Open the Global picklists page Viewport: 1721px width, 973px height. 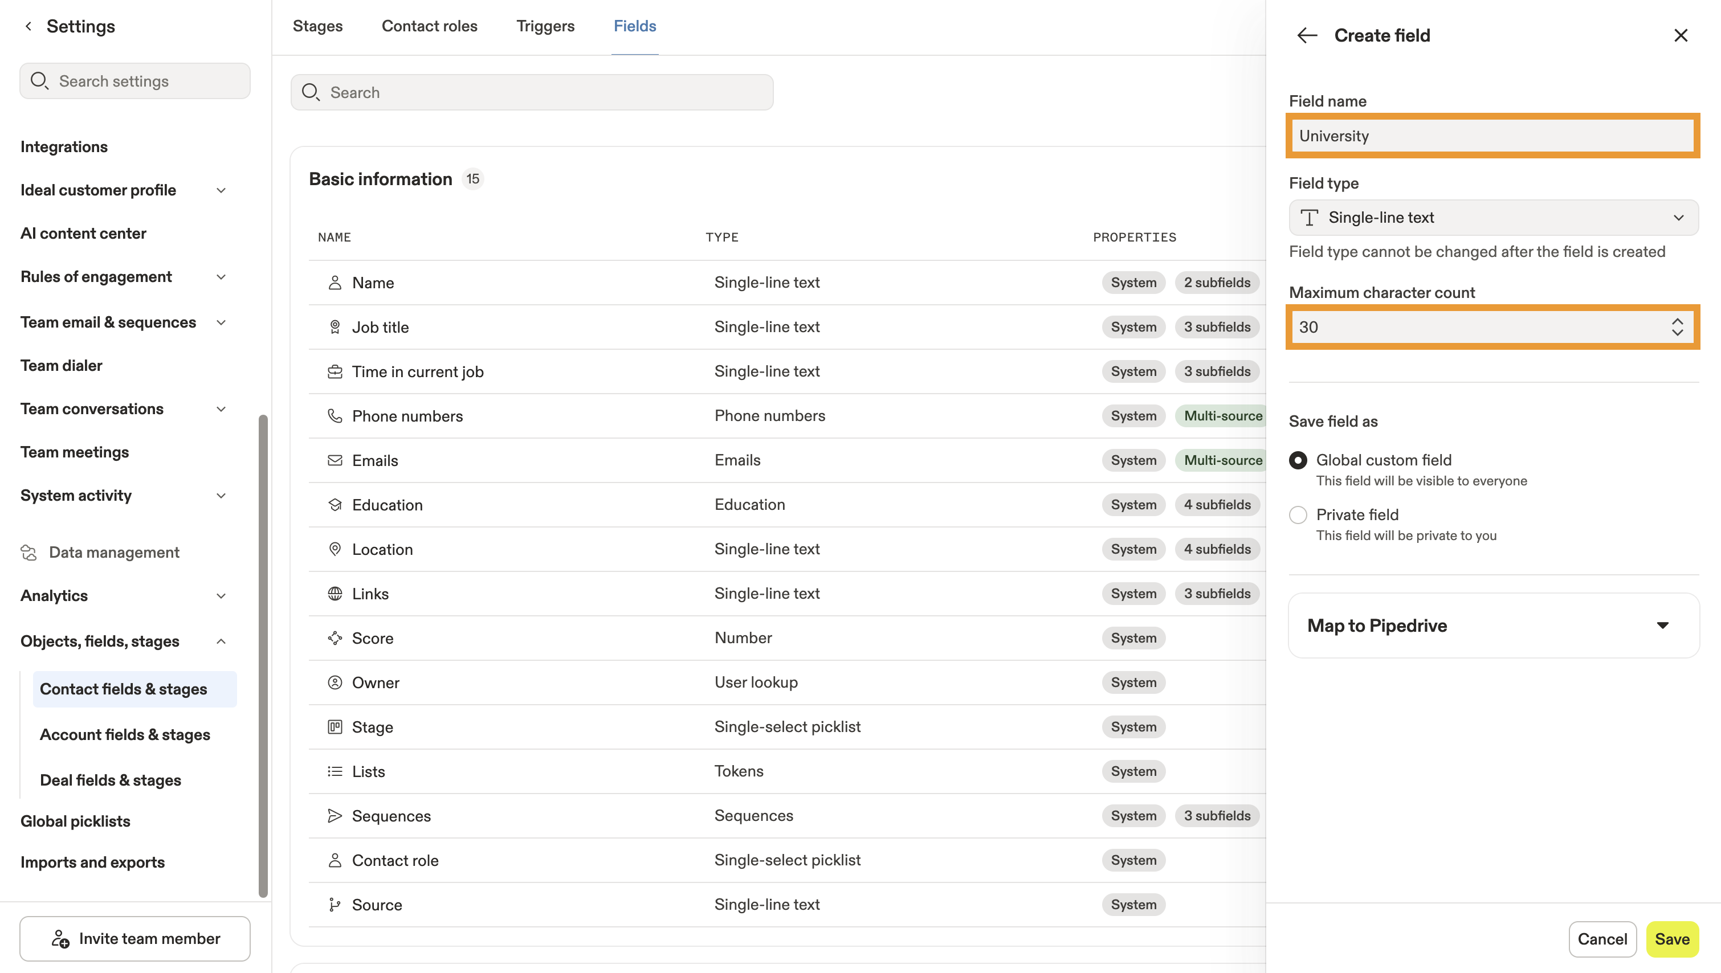(x=75, y=821)
